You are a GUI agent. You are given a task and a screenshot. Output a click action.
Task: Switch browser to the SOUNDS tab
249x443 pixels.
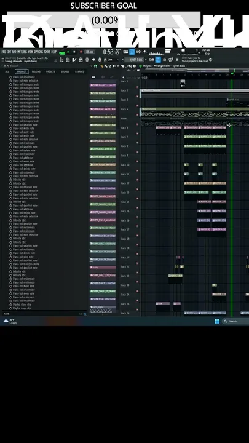(x=65, y=71)
